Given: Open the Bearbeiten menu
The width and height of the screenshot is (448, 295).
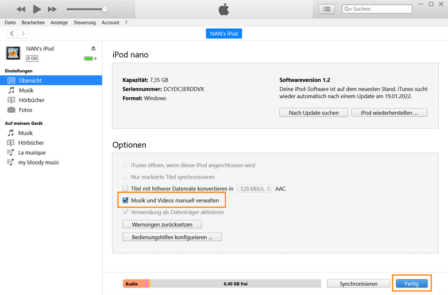Looking at the screenshot, I should click(x=33, y=22).
